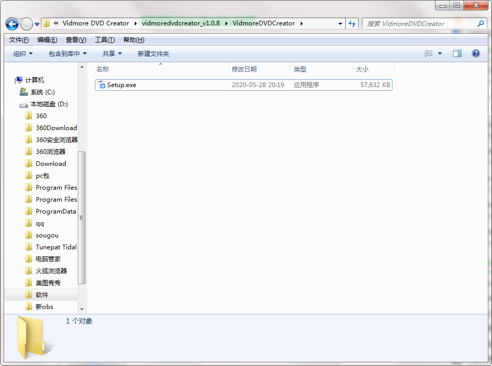
Task: Open the pc包 folder
Action: click(43, 176)
